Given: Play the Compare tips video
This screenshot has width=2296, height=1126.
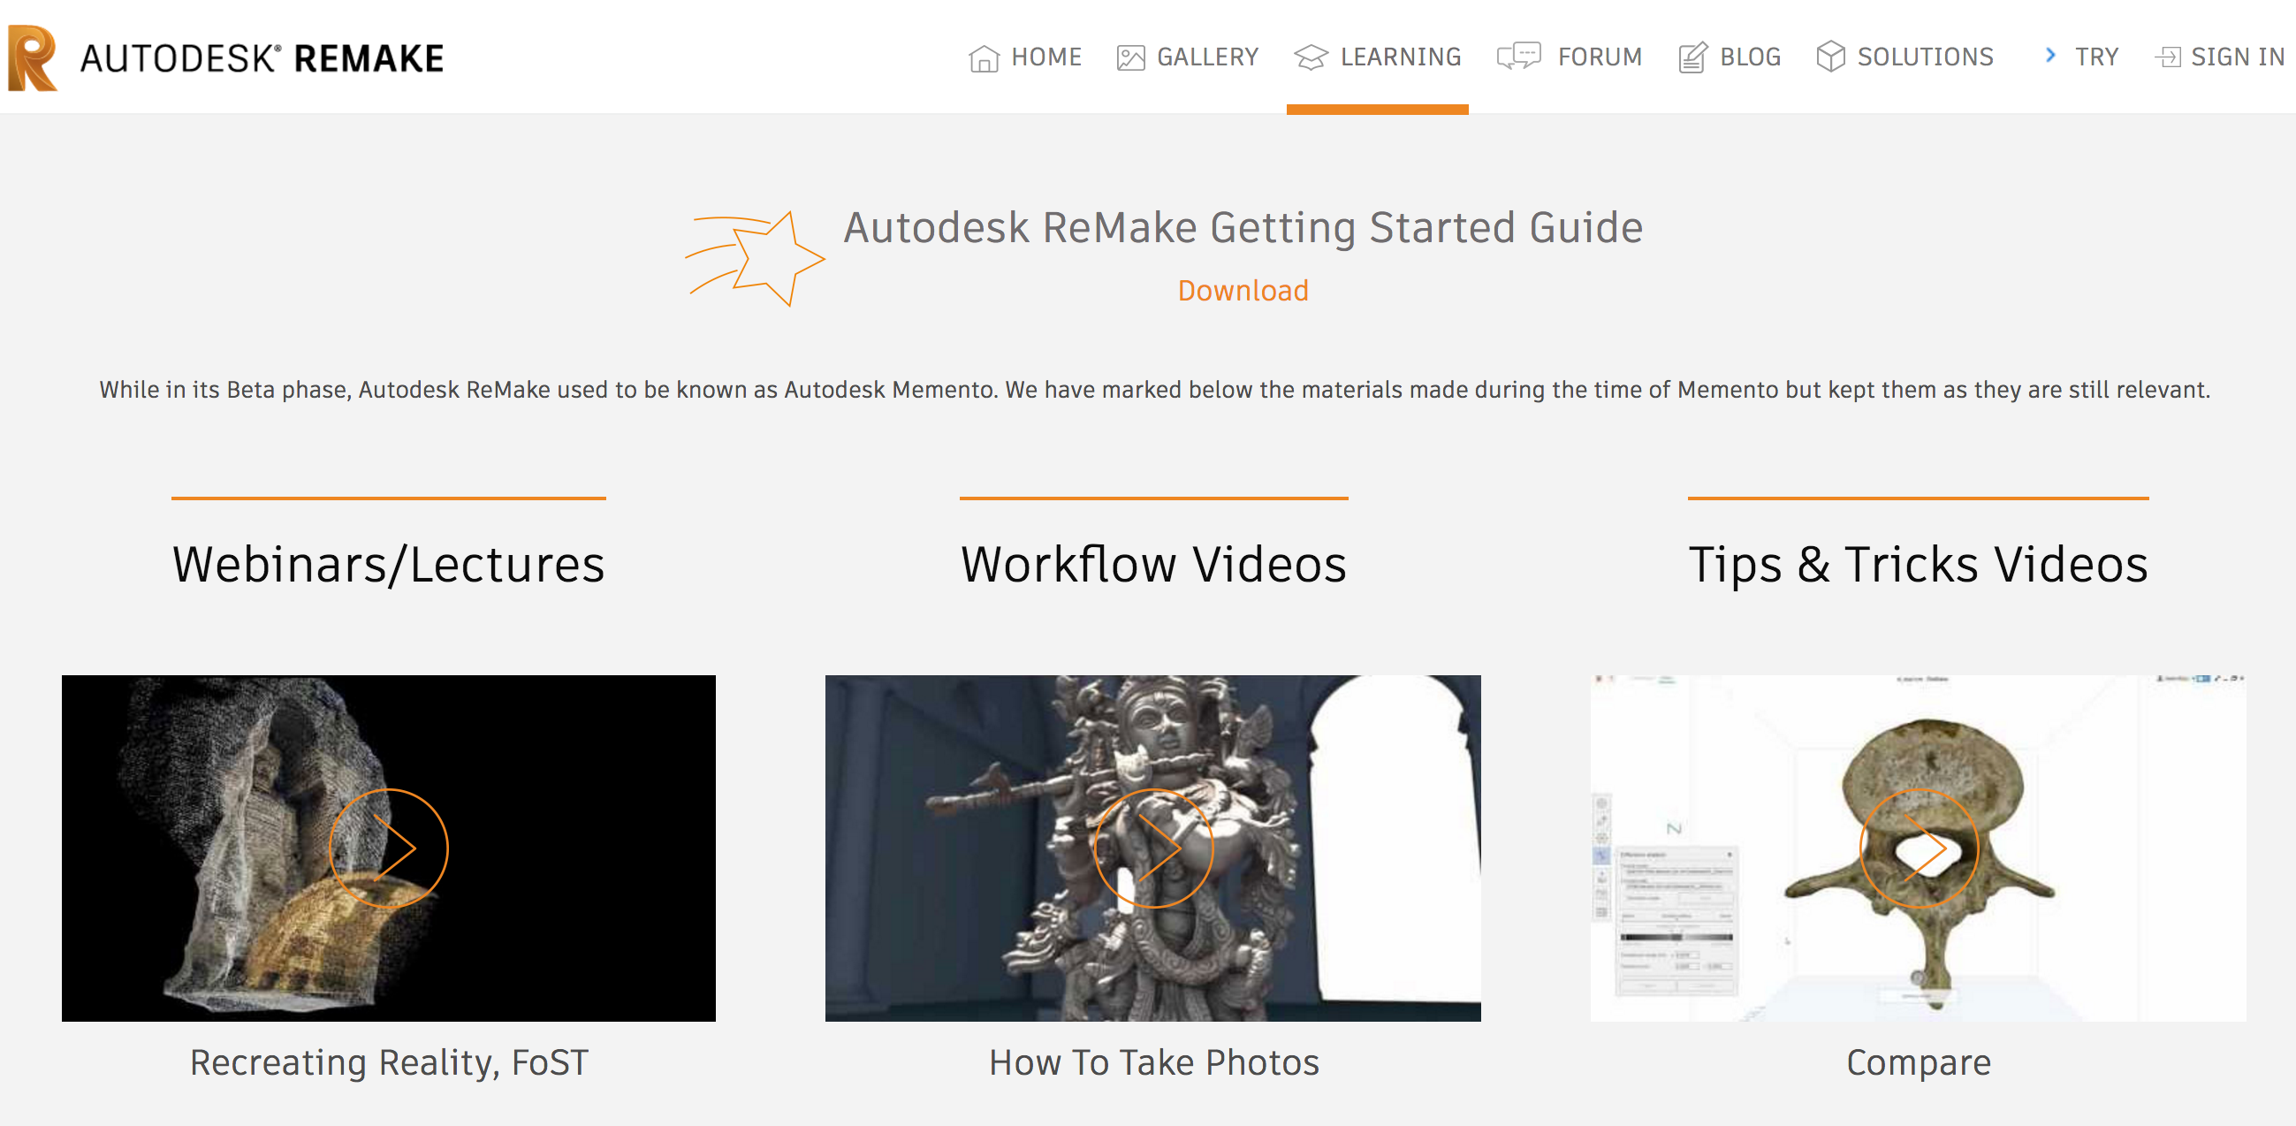Looking at the screenshot, I should click(1918, 848).
